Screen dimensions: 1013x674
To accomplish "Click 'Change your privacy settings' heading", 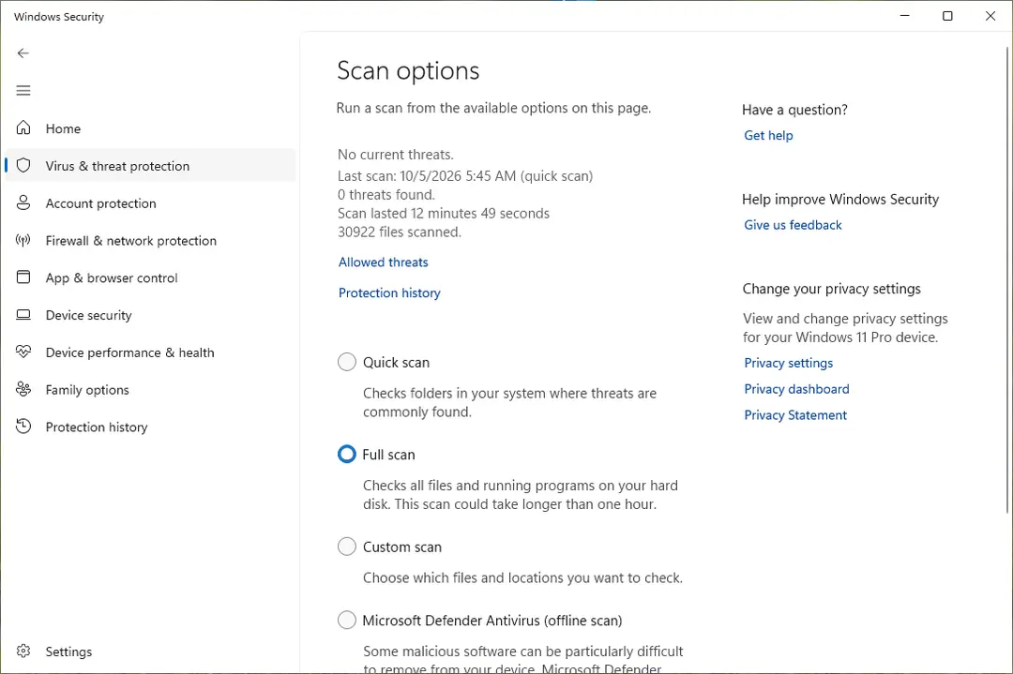I will [831, 290].
